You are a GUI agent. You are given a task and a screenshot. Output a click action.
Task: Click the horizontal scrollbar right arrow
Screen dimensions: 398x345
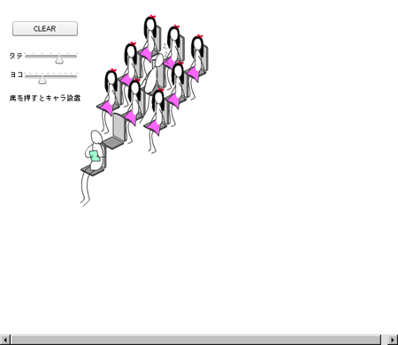(393, 340)
